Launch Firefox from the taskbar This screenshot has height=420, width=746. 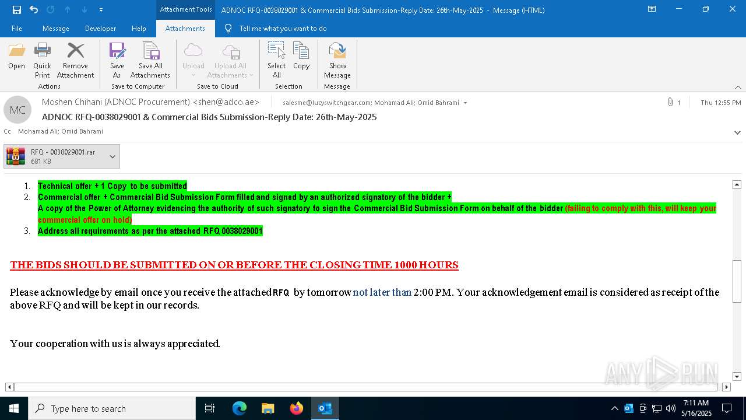[x=297, y=408]
